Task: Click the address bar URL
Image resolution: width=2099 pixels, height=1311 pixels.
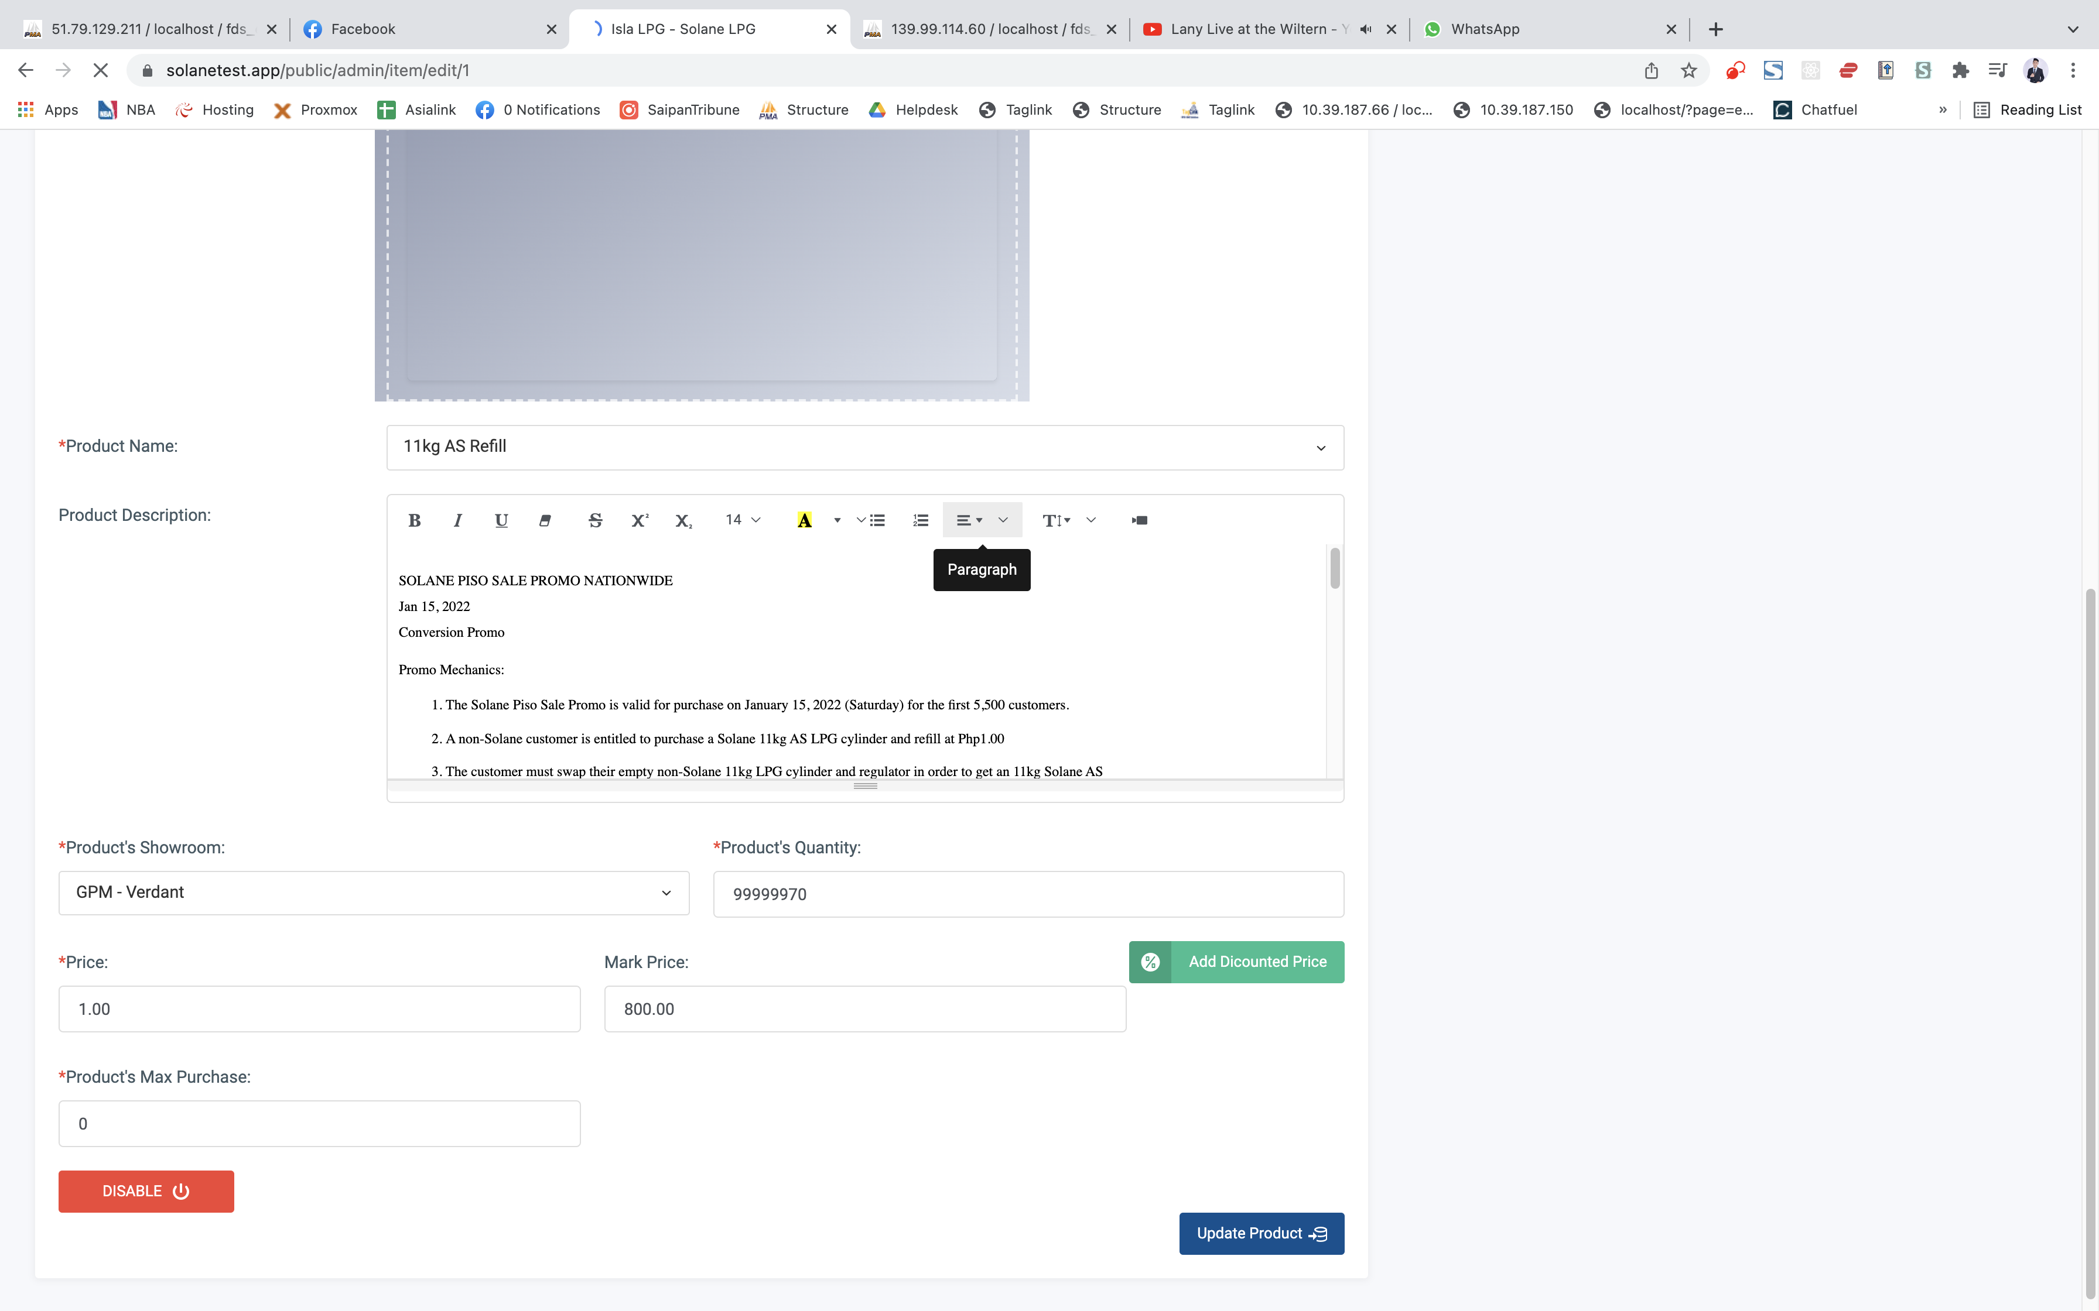Action: coord(317,70)
